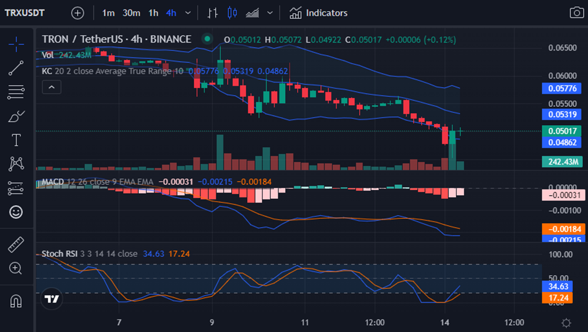Select the 4h timeframe

[x=171, y=13]
